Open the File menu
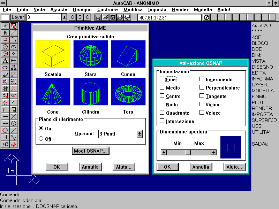Screen dimensions: 279x209 click(x=7, y=10)
